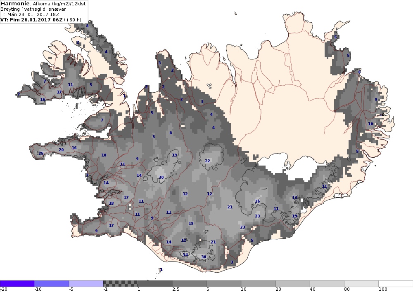Click the deep blue -20 to -10 legend swatch
The height and width of the screenshot is (292, 413).
click(x=17, y=284)
